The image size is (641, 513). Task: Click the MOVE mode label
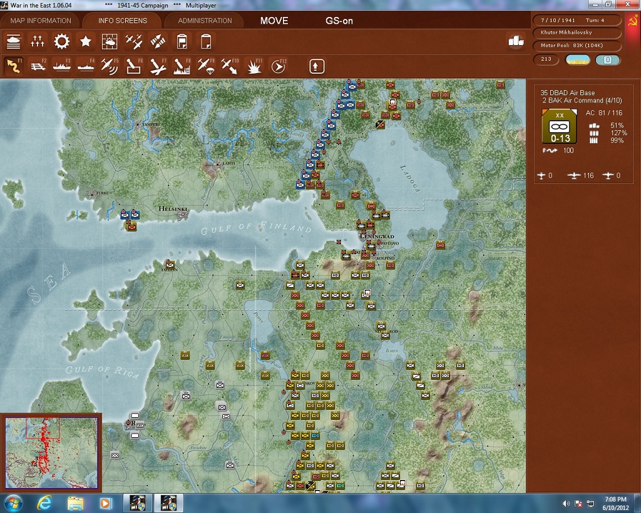274,21
